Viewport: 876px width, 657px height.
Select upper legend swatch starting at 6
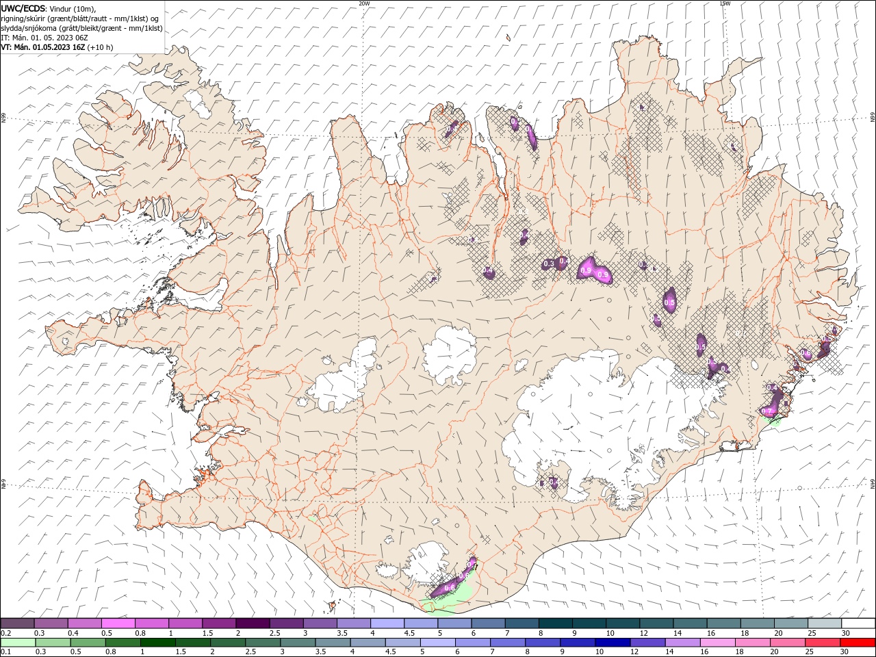click(x=488, y=623)
